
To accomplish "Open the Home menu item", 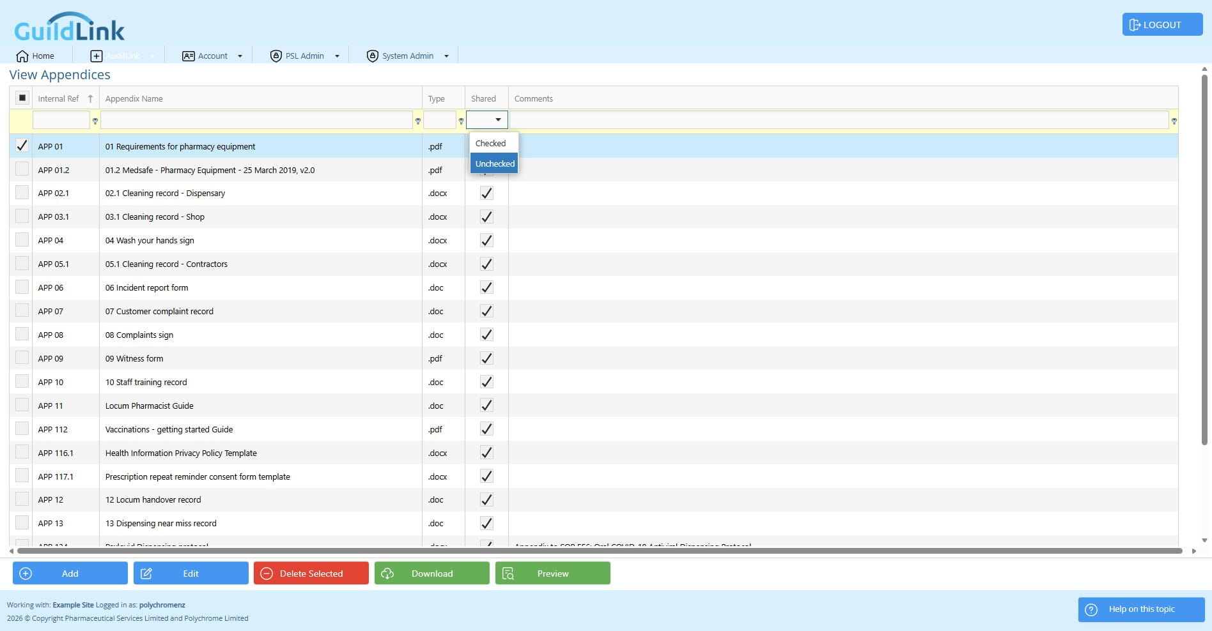I will pos(36,56).
